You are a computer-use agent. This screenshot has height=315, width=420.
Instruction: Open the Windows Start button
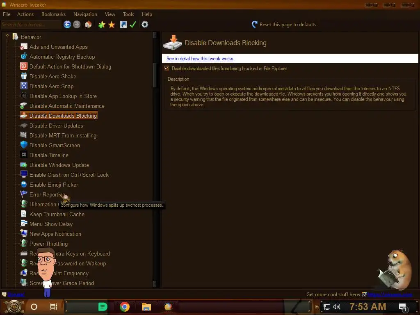14,307
